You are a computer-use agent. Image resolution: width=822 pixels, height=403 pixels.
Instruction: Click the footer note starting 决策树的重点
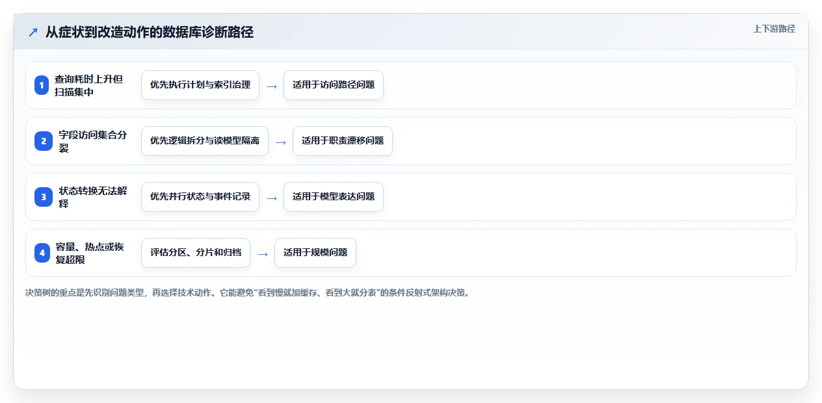[247, 293]
